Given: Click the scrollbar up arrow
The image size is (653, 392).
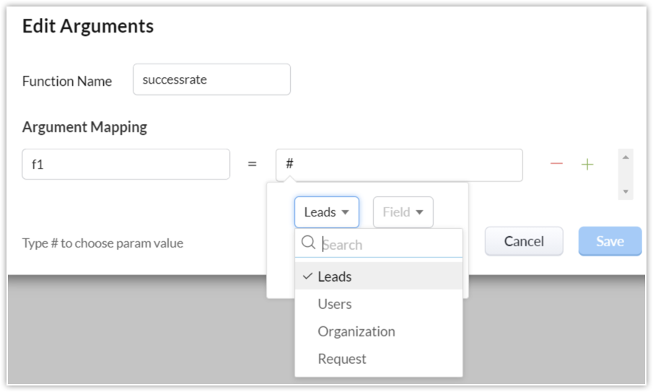Looking at the screenshot, I should [x=626, y=157].
